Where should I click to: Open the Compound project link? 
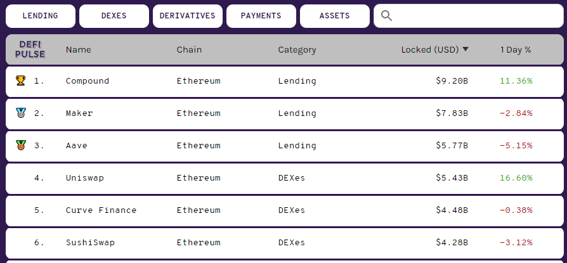coord(87,81)
